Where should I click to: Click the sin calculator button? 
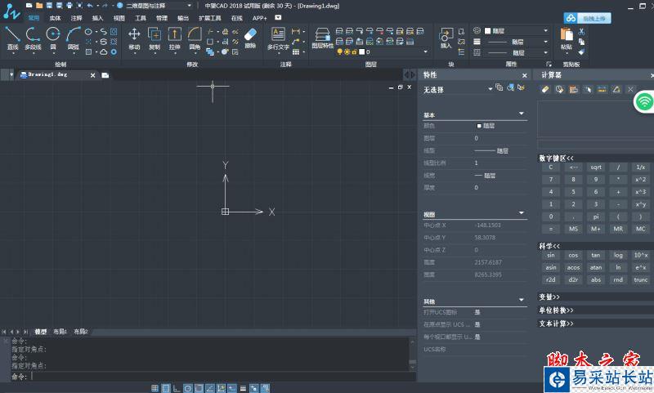click(551, 255)
